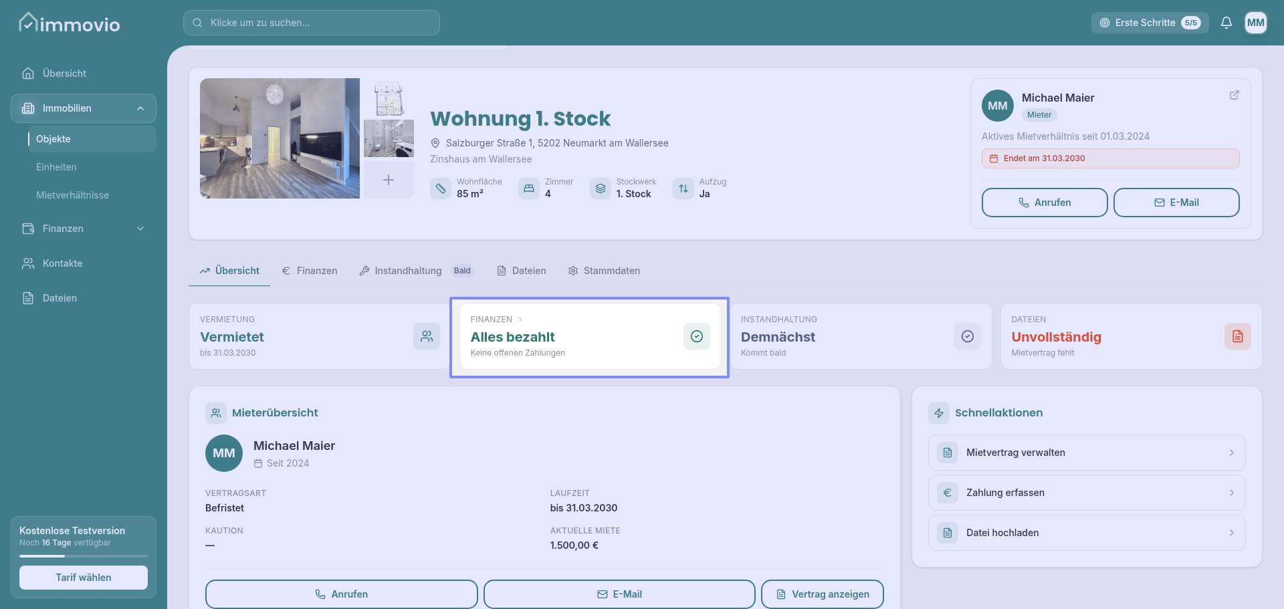Click Vertrag anzeigen button
The width and height of the screenshot is (1284, 609).
coord(822,594)
